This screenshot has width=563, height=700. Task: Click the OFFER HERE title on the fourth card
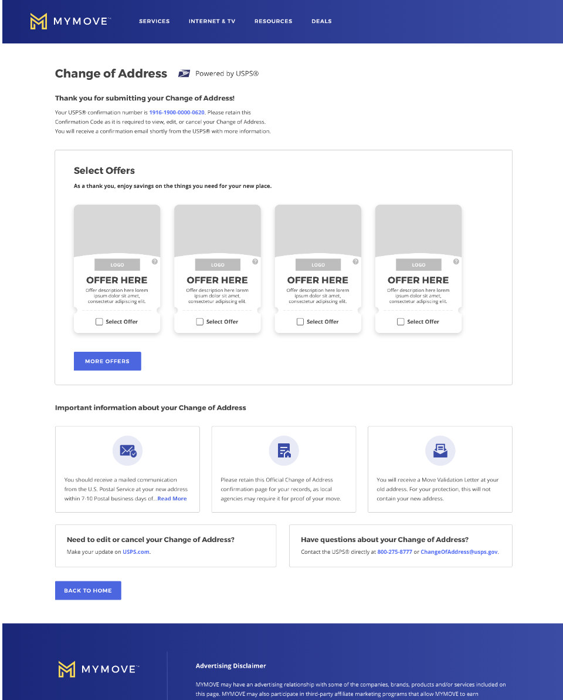point(418,280)
